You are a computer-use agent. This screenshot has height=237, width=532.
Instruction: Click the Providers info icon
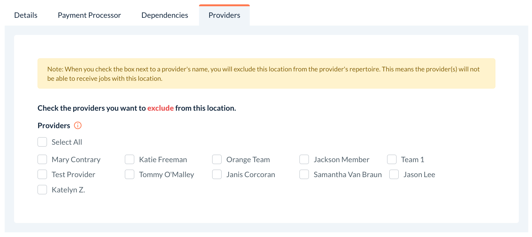coord(78,125)
